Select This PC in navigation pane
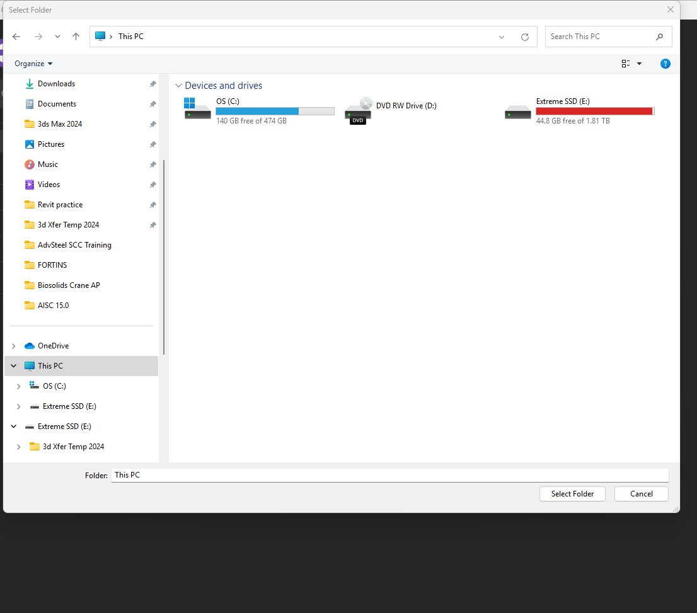Viewport: 697px width, 613px height. [x=50, y=366]
